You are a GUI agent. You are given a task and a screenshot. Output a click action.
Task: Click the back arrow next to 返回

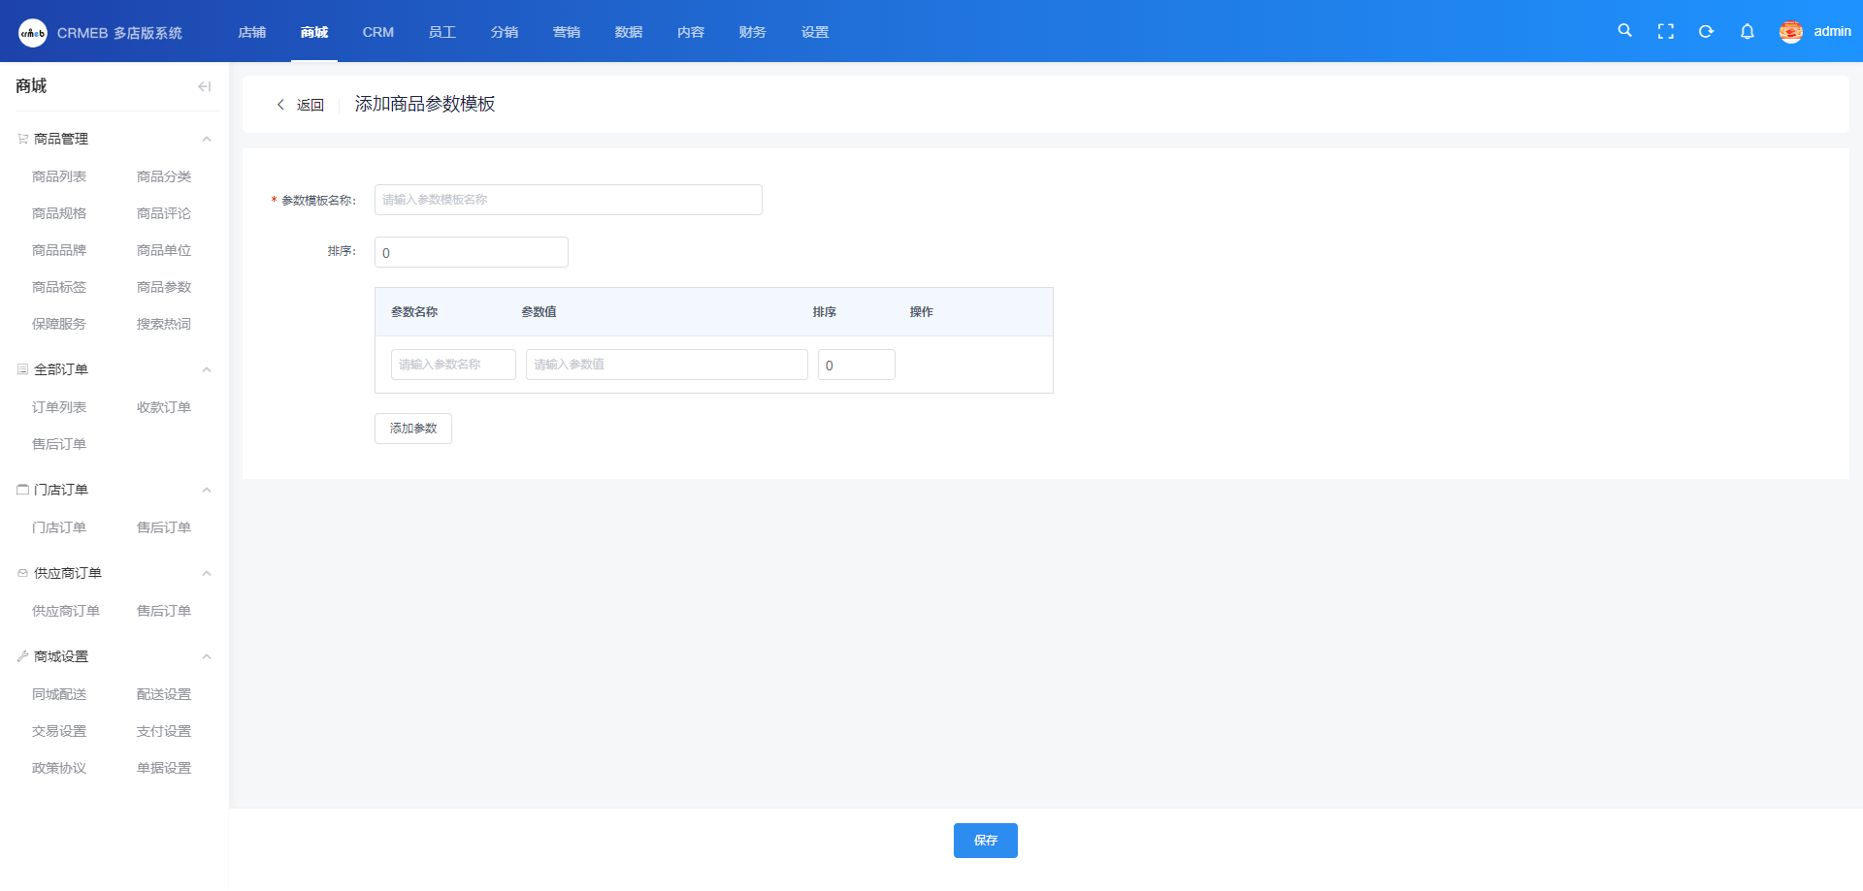[x=281, y=105]
